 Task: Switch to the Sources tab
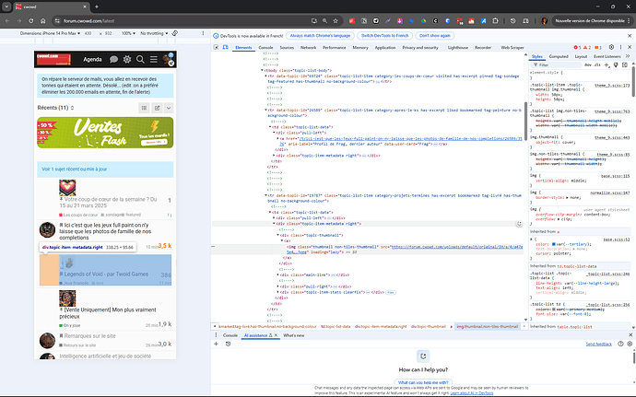287,48
